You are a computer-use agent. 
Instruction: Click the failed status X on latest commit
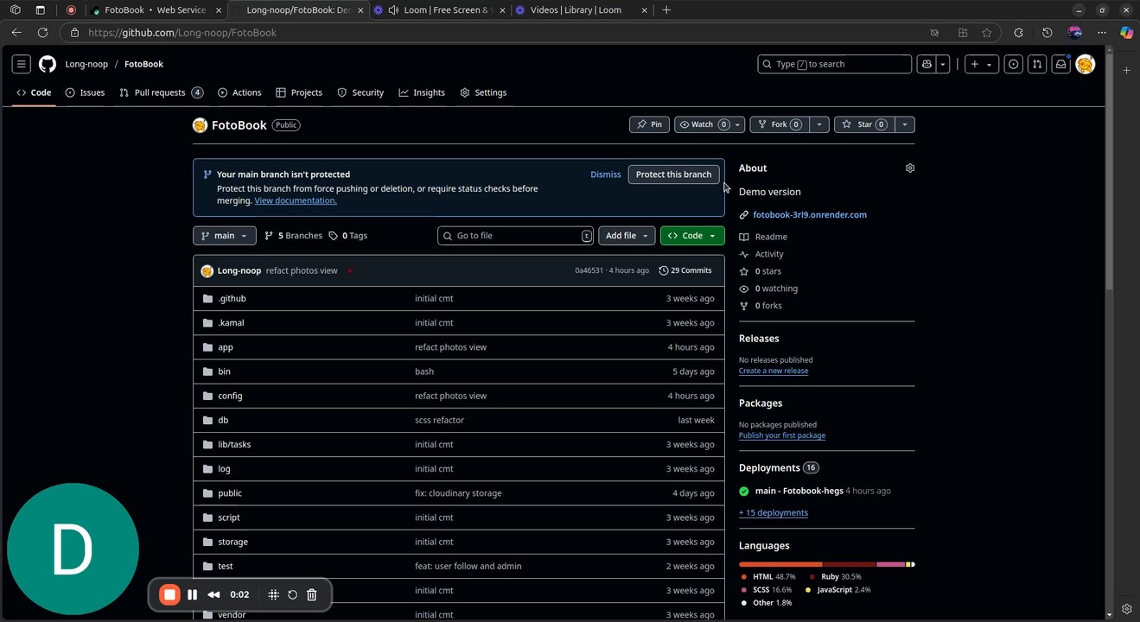[350, 270]
